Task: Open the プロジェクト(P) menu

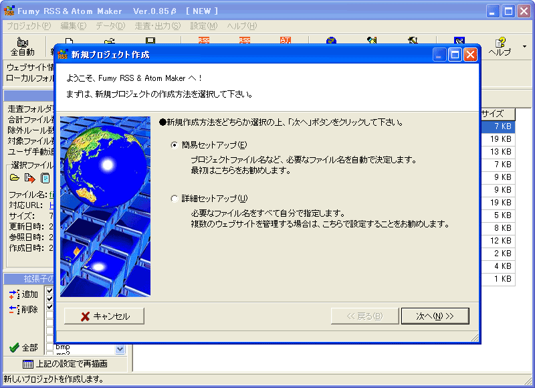Action: 29,26
